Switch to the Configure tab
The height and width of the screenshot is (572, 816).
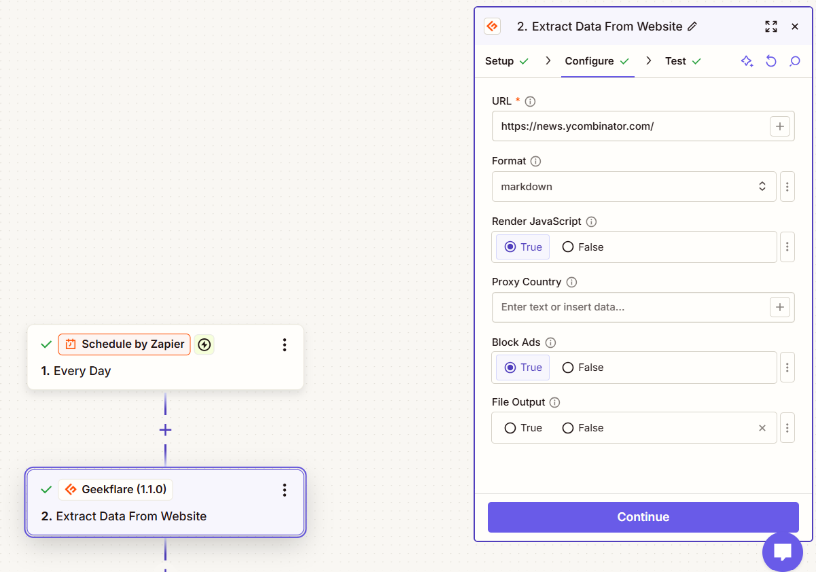(597, 61)
